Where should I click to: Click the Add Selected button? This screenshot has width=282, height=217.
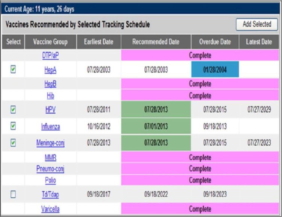tap(257, 24)
